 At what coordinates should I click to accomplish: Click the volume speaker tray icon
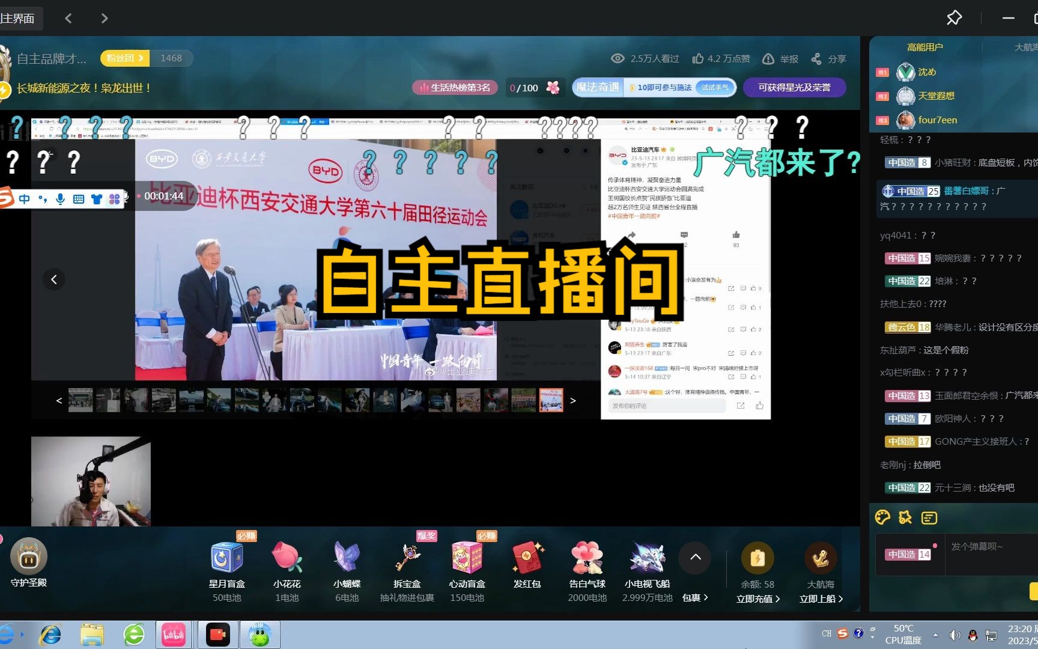point(955,635)
